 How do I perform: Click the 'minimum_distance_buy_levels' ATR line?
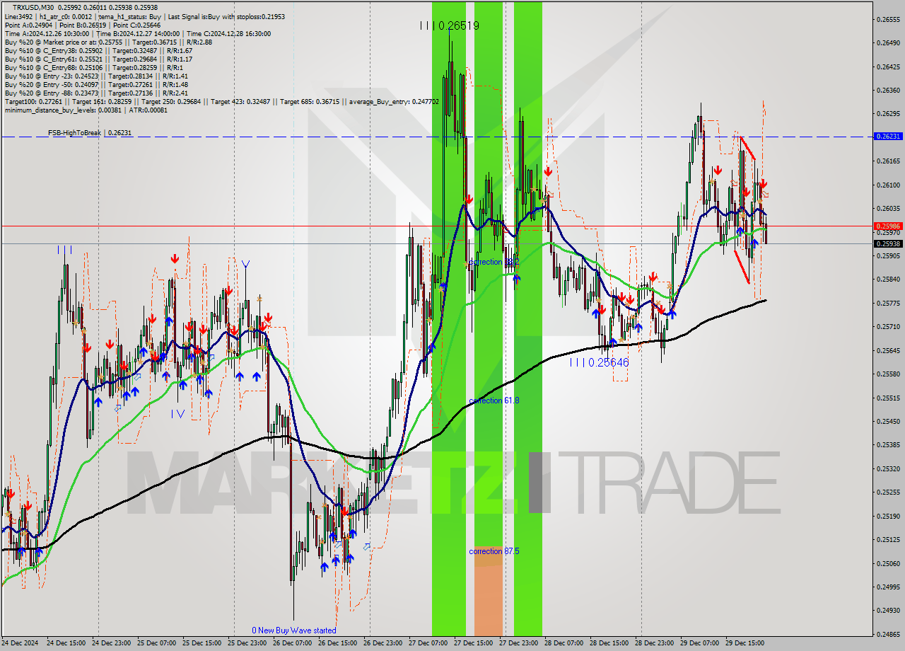tap(86, 110)
